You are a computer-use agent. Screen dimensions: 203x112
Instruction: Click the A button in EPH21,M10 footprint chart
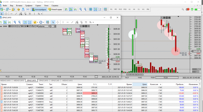tap(81, 26)
